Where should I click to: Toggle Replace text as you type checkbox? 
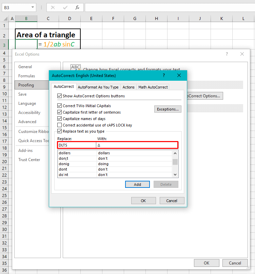tap(59, 131)
